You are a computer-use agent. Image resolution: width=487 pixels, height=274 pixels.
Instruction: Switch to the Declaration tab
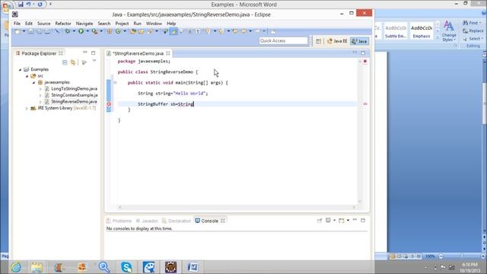point(177,221)
